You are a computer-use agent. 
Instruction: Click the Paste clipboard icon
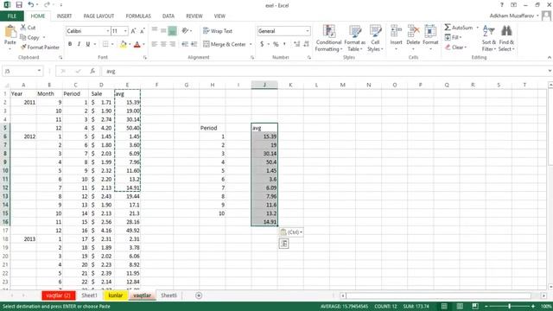tap(10, 32)
